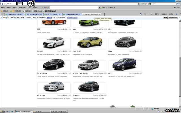Viewport: 181px width, 113px height.
Task: Expand the Google Toolbar search field dropdown
Action: click(x=99, y=8)
